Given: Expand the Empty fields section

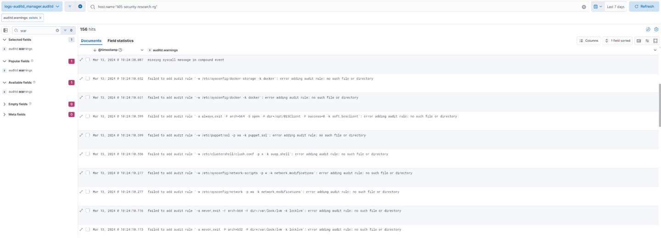Looking at the screenshot, I should [5, 104].
